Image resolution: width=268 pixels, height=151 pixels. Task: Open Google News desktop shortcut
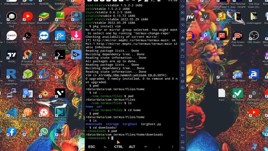point(238,75)
